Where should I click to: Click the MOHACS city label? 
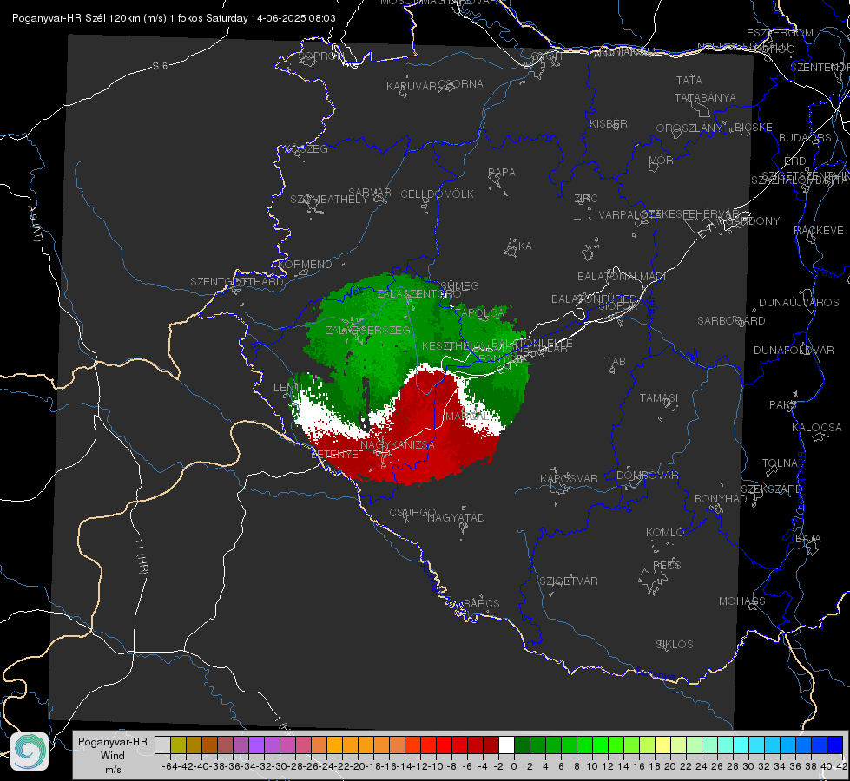point(742,601)
